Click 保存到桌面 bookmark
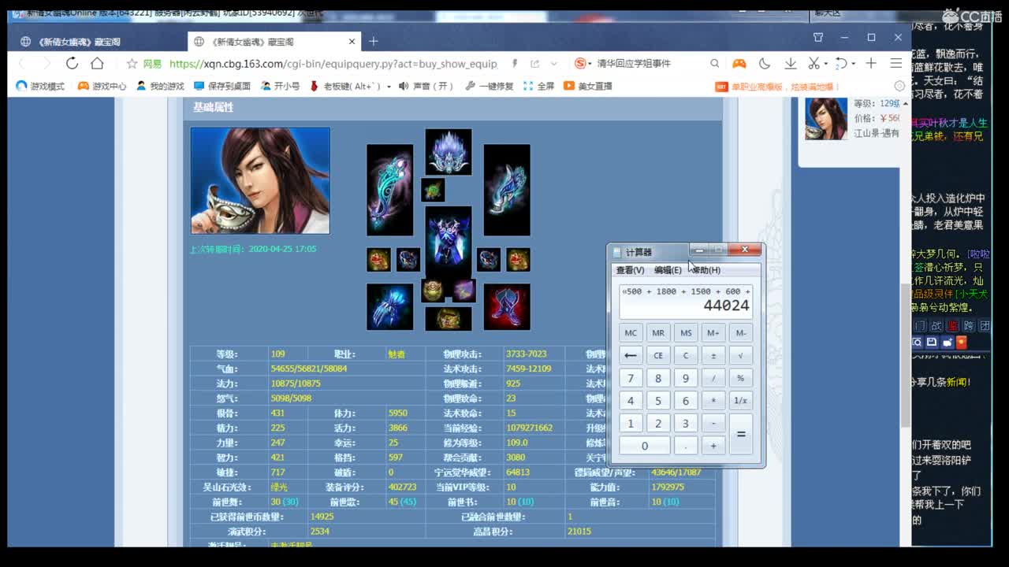1009x567 pixels. pyautogui.click(x=222, y=86)
